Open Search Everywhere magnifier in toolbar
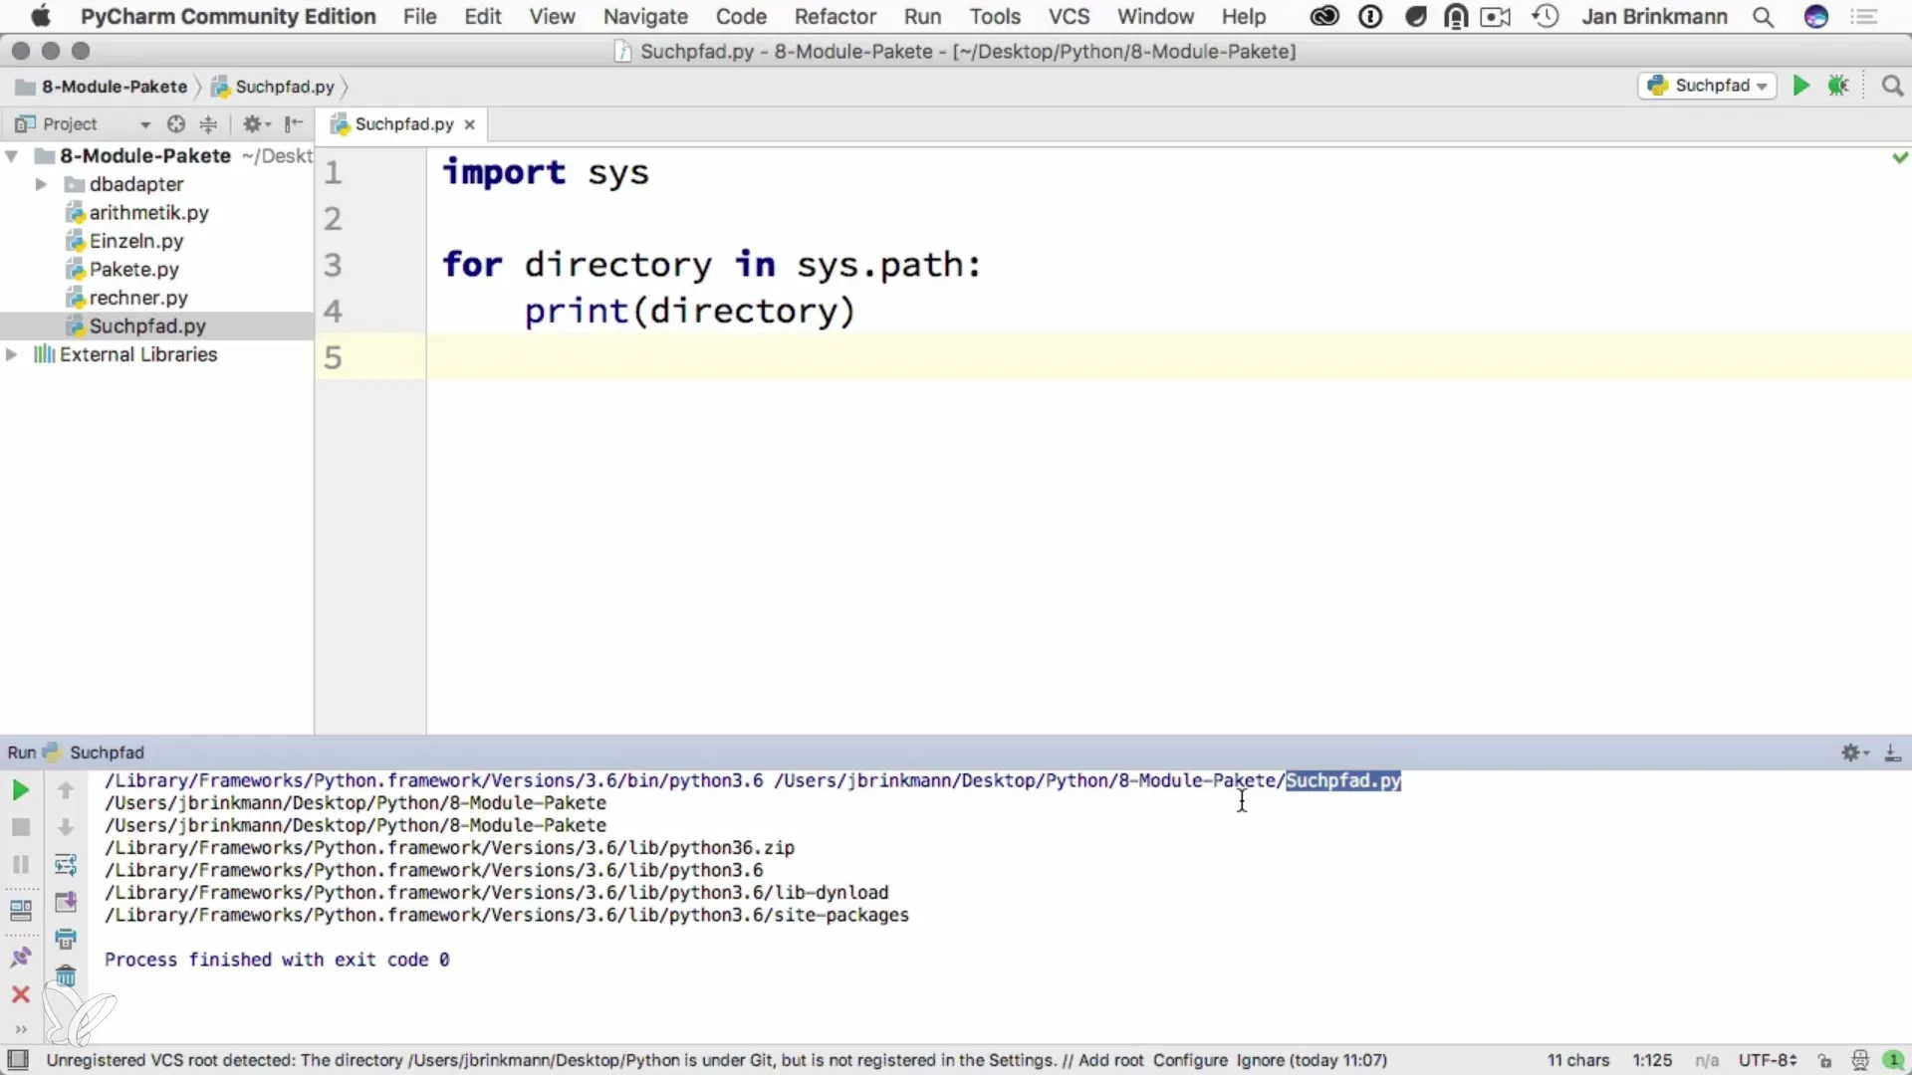The width and height of the screenshot is (1912, 1075). click(x=1892, y=86)
